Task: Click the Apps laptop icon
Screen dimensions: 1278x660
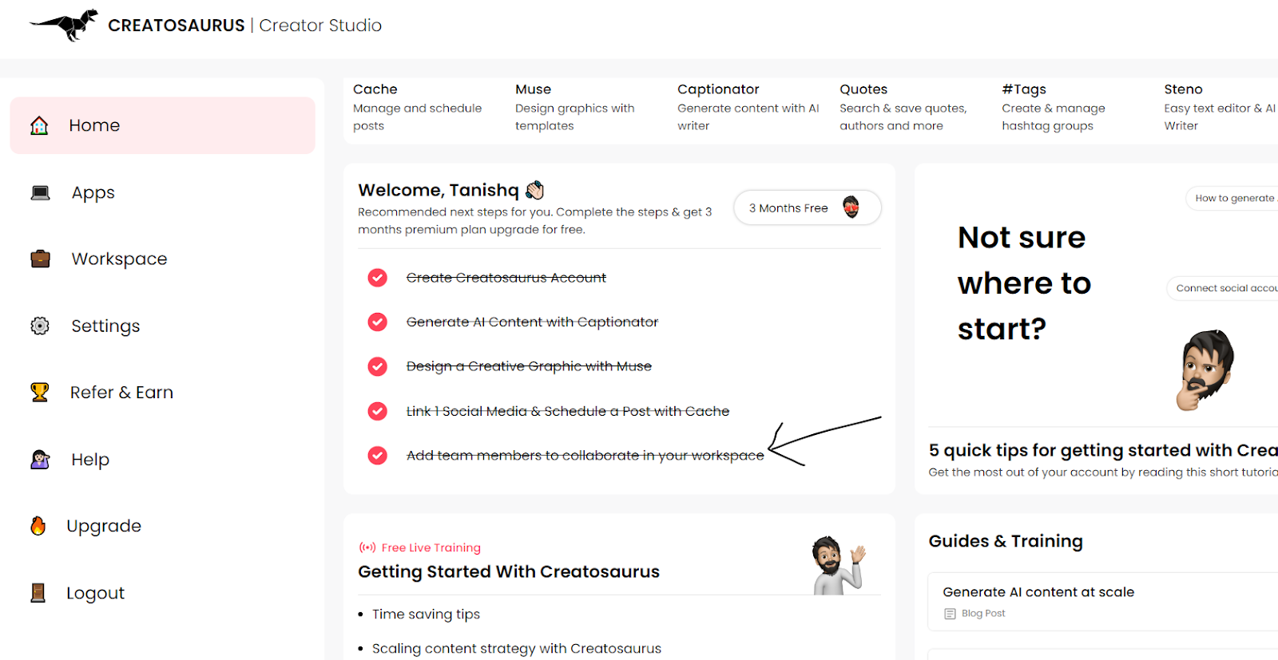Action: tap(40, 192)
